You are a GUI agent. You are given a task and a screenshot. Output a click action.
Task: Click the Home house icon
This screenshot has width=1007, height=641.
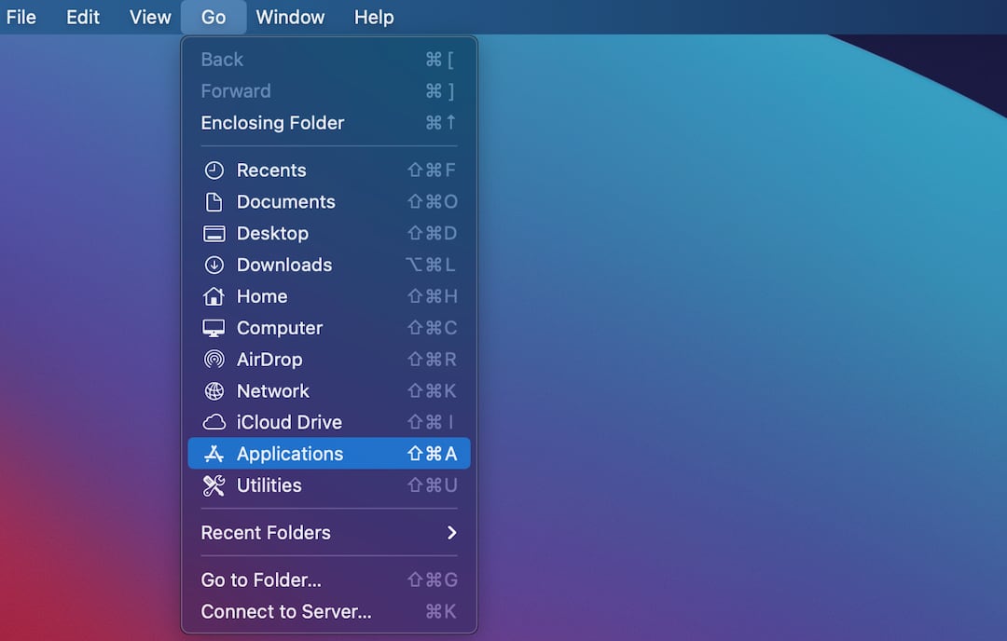(213, 296)
